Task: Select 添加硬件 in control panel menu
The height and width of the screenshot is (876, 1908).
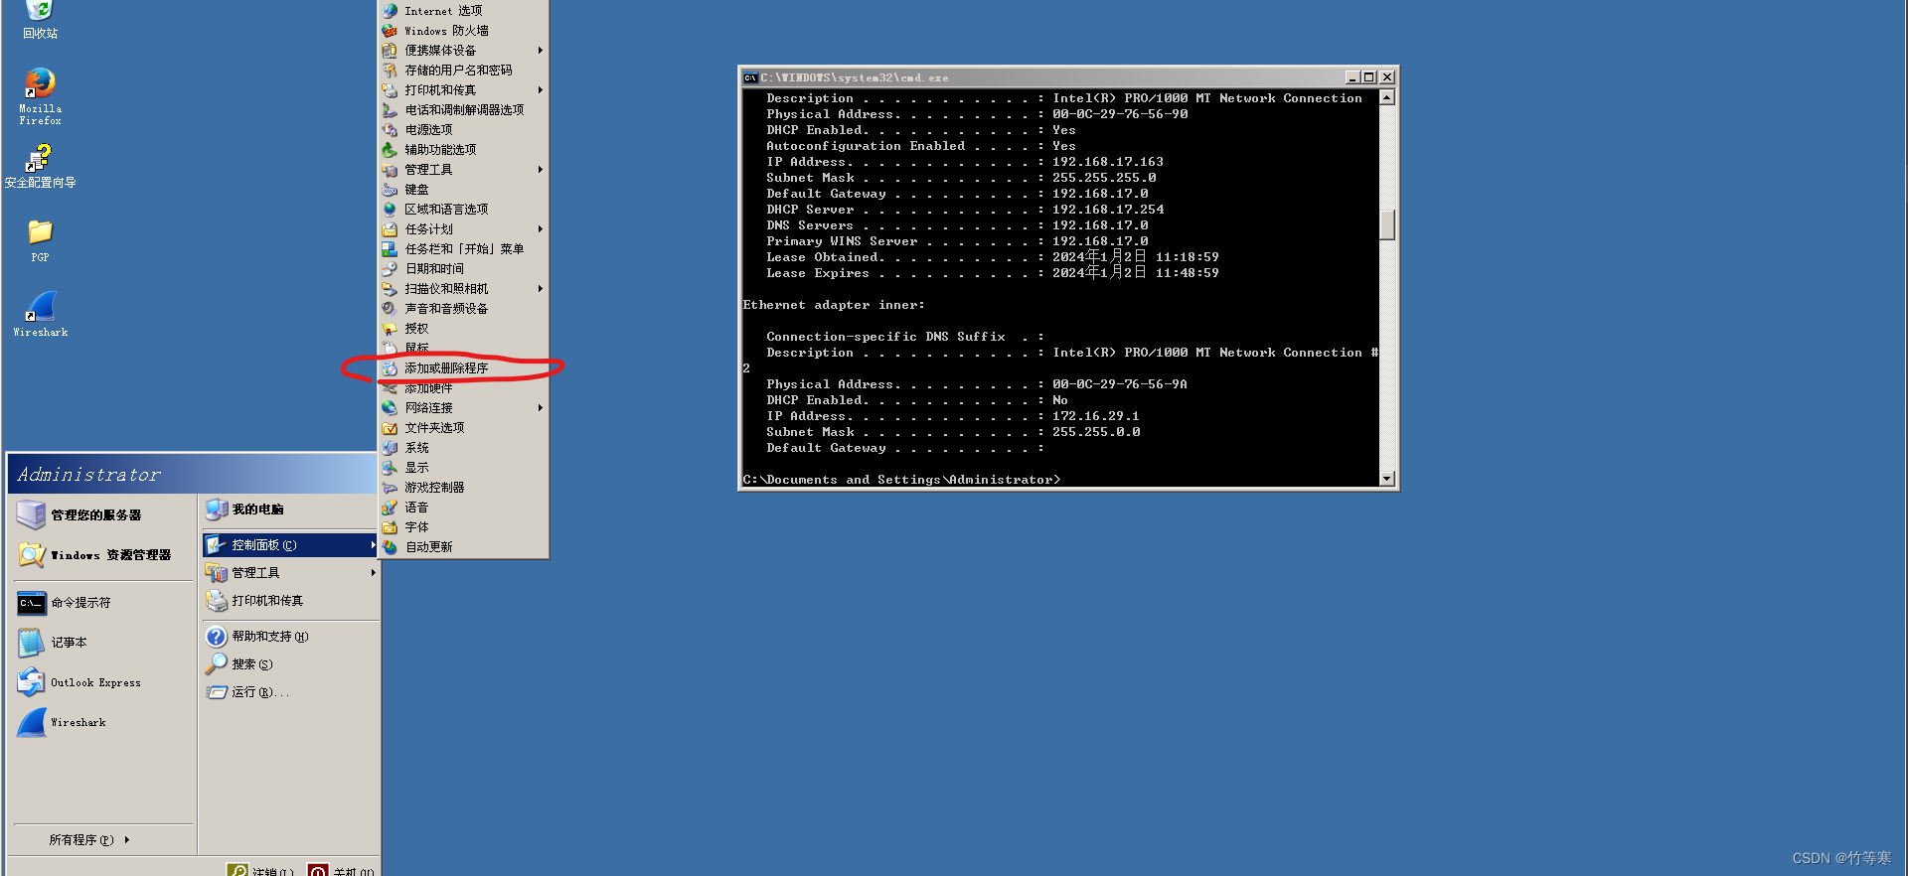Action: coord(463,387)
